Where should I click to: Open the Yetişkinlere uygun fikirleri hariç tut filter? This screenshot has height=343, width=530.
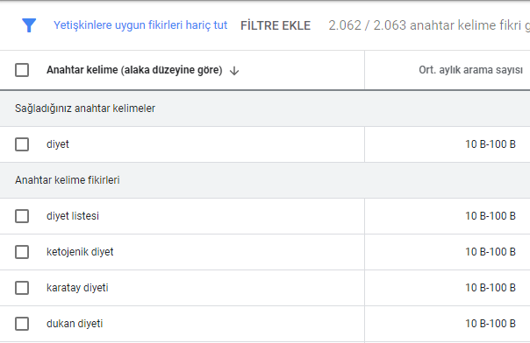click(x=140, y=25)
